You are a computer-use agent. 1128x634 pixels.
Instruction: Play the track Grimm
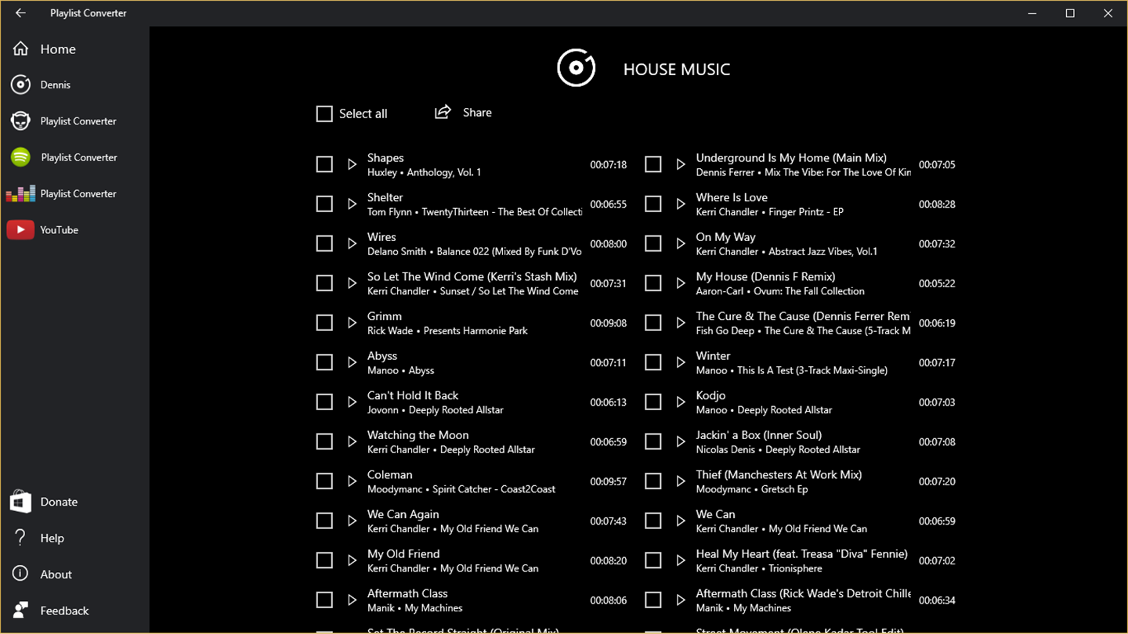pos(352,323)
